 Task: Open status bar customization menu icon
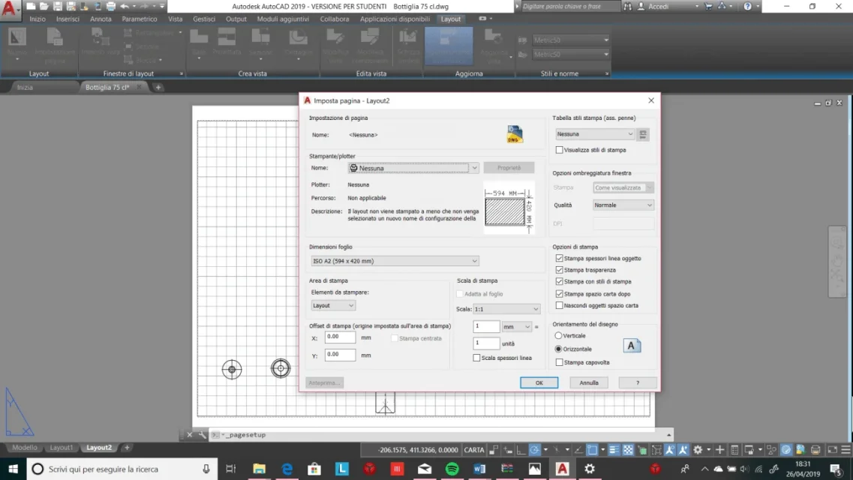pyautogui.click(x=846, y=449)
